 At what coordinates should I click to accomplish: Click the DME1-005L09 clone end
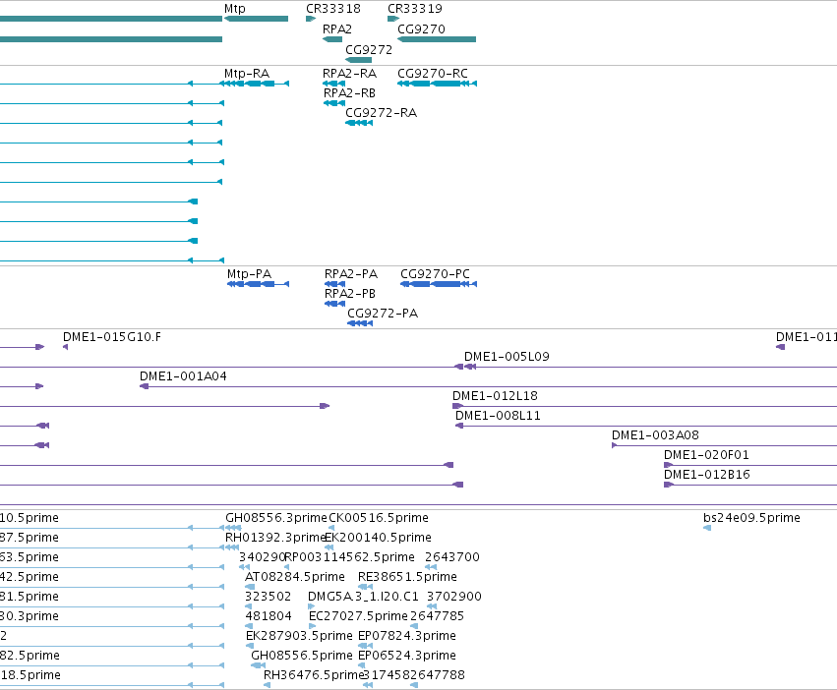point(470,367)
